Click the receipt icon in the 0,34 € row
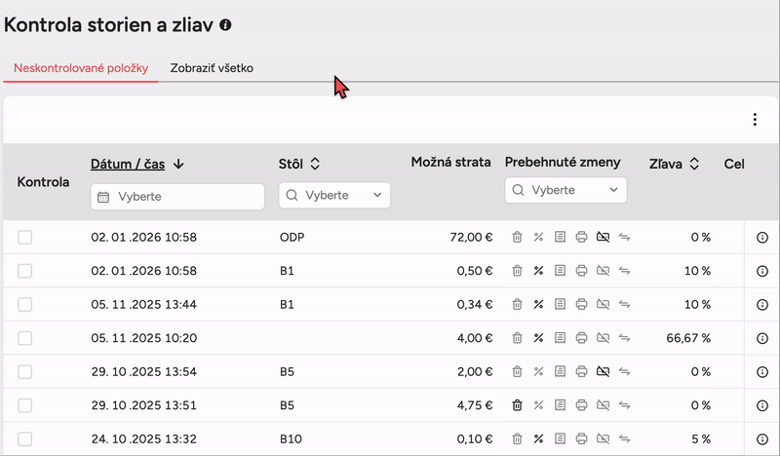 tap(560, 304)
